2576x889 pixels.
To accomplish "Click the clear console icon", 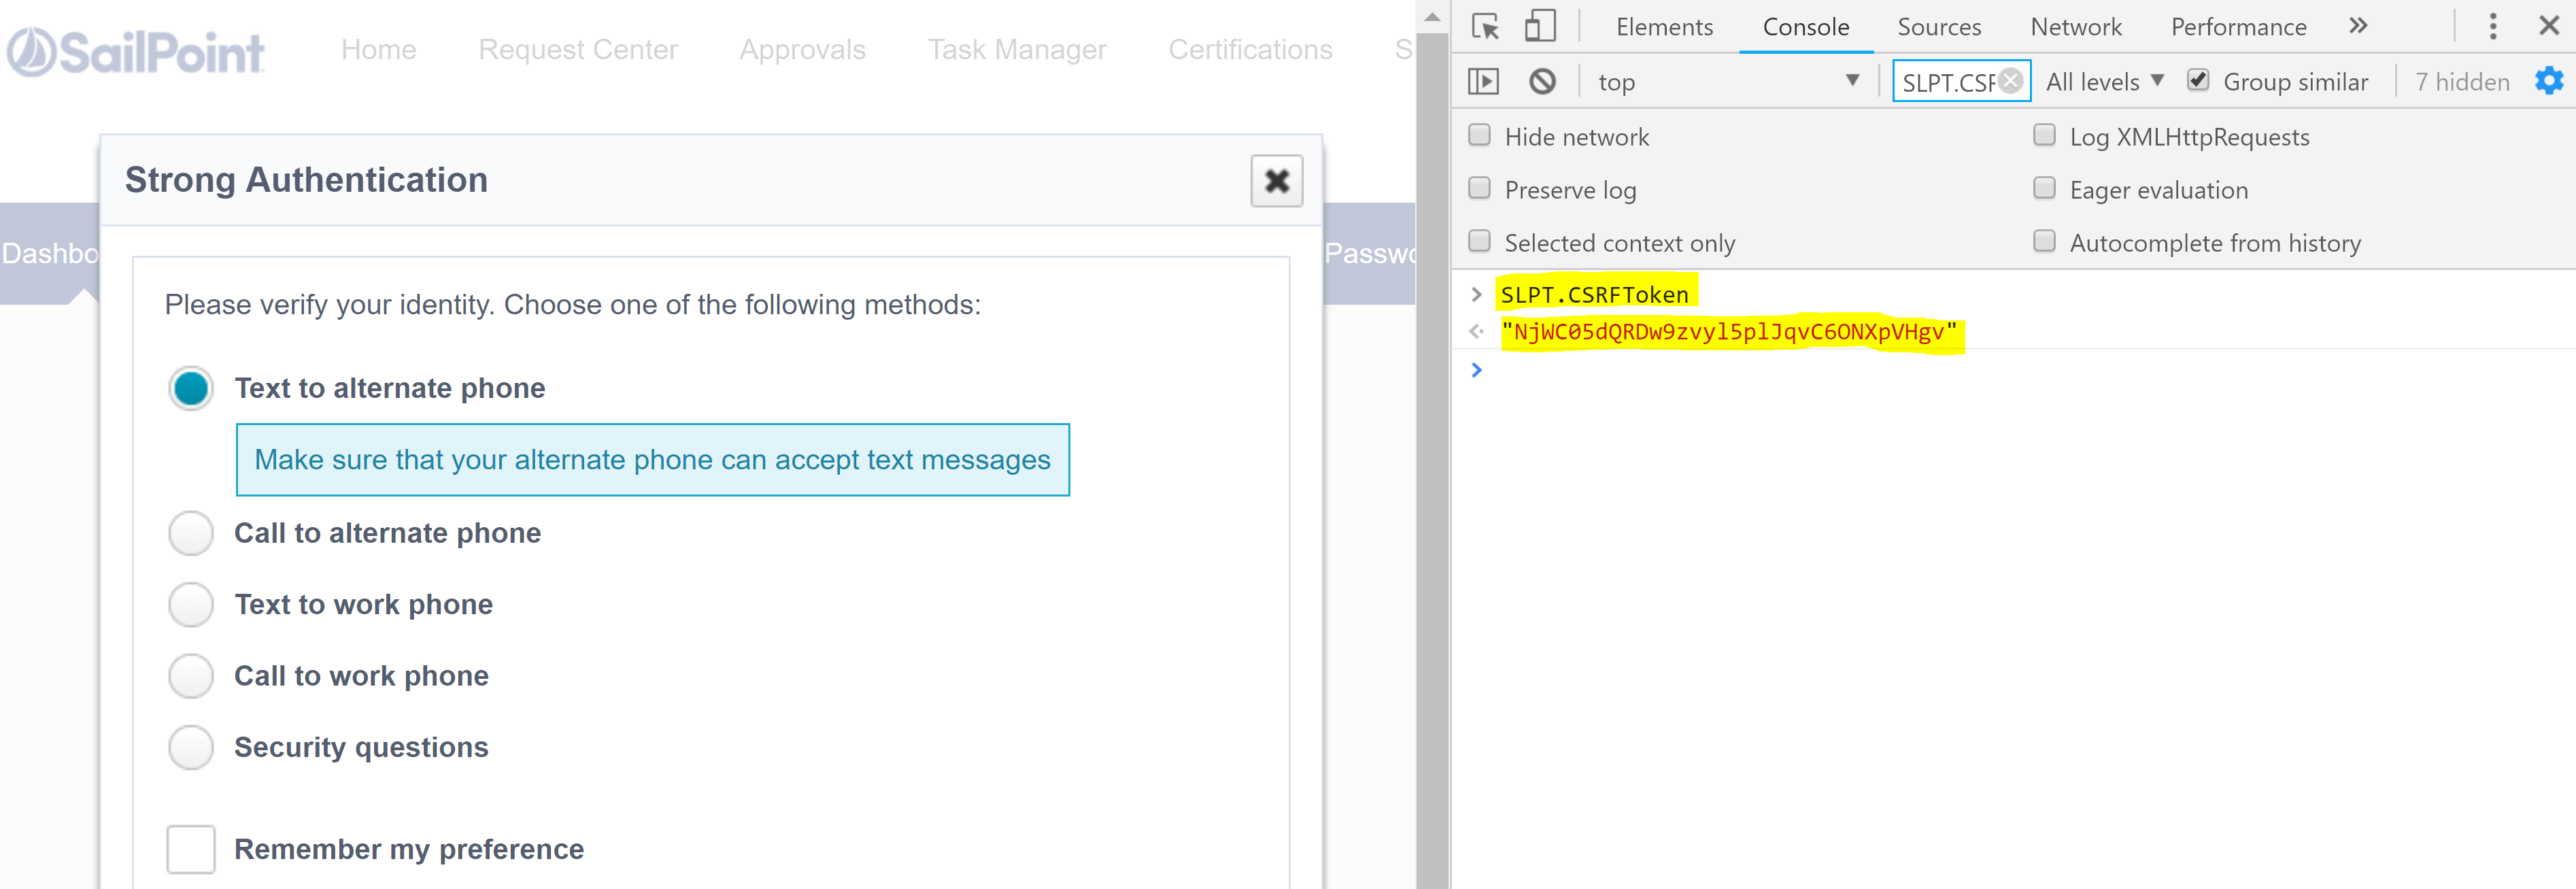I will click(1542, 81).
